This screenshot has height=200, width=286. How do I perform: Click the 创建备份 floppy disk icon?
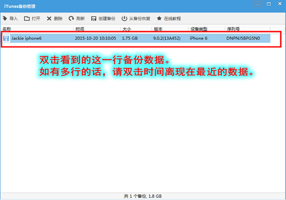(94, 19)
